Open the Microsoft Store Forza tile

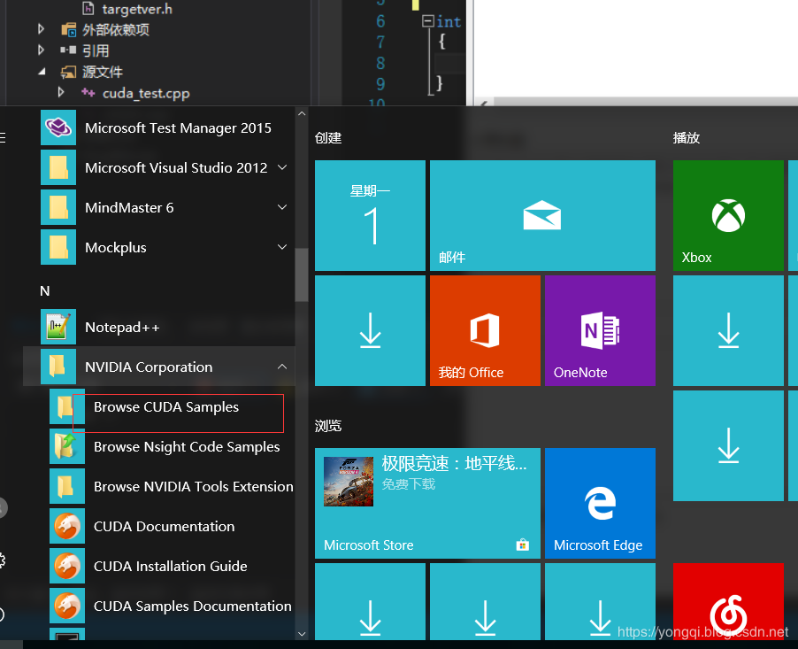tap(427, 503)
